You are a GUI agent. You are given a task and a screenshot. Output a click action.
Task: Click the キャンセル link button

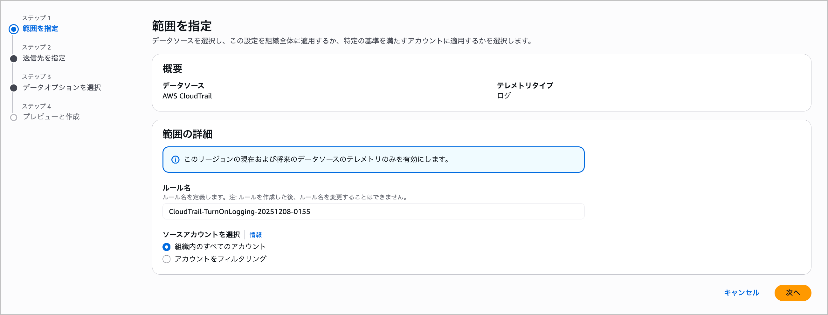tap(741, 293)
